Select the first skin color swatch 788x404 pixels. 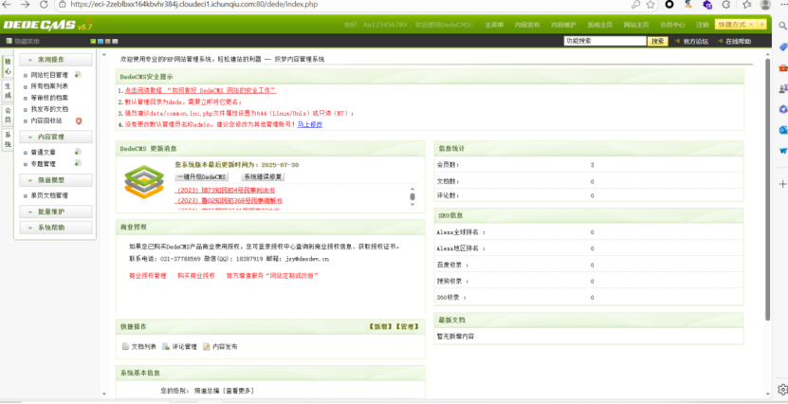pos(93,42)
